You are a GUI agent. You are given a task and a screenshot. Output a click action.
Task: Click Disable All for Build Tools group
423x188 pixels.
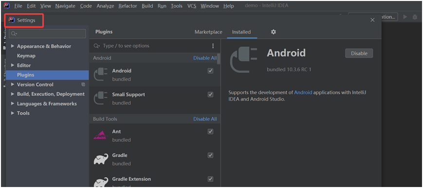205,119
